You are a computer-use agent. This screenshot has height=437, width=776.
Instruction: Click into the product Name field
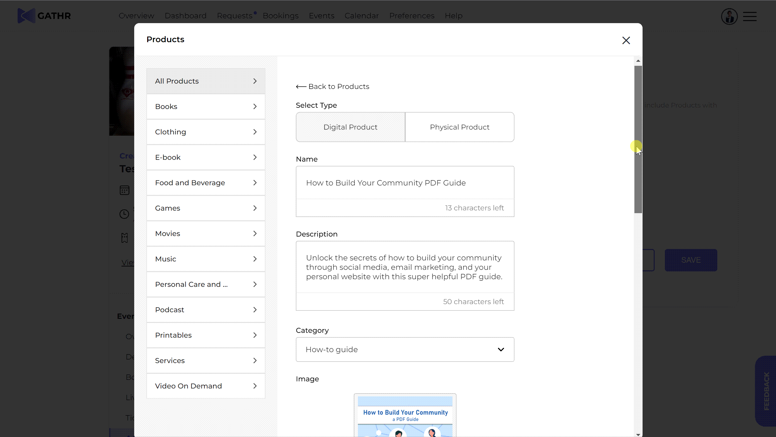click(x=405, y=183)
